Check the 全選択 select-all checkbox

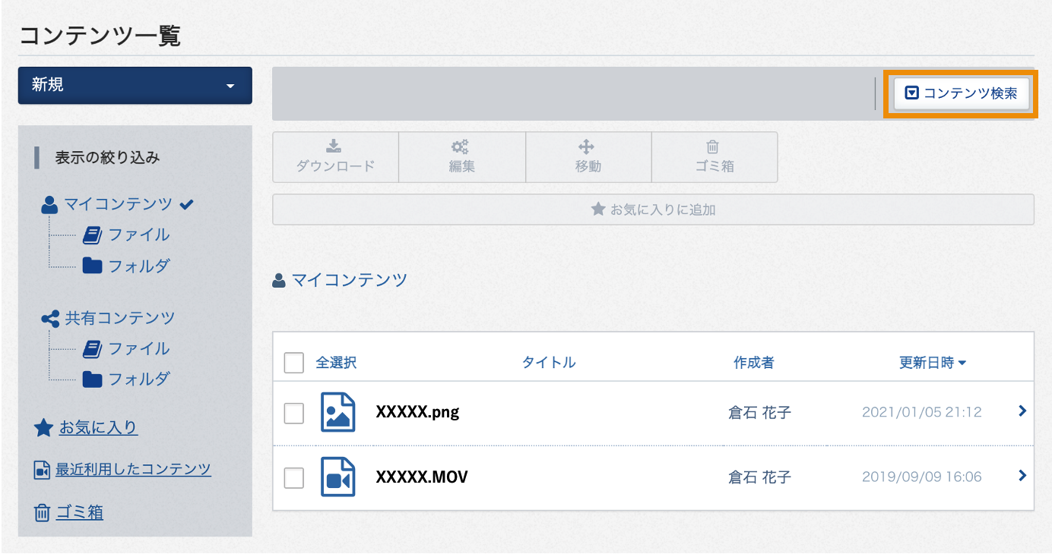click(x=293, y=363)
